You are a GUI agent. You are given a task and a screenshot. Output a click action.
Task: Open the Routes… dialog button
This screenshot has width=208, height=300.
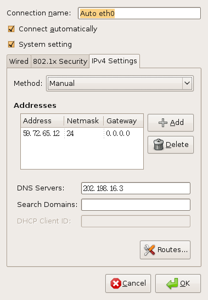click(165, 250)
